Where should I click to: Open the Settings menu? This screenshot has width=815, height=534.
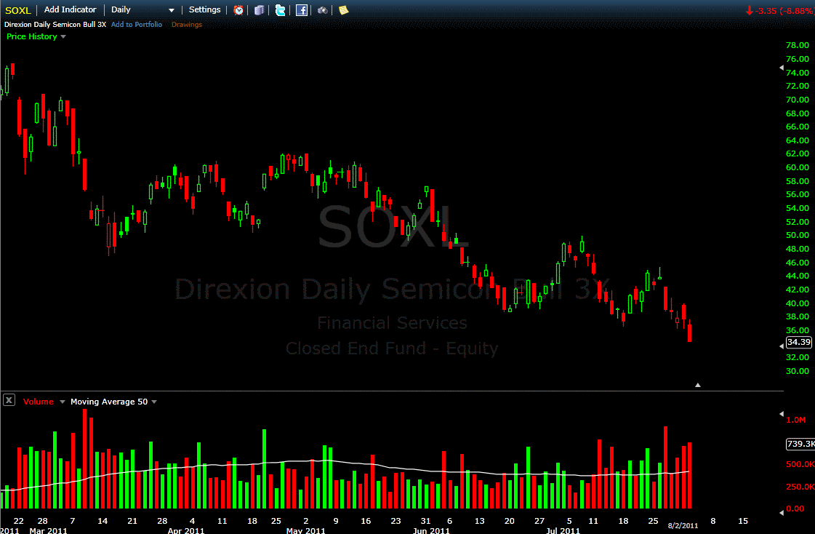[204, 9]
